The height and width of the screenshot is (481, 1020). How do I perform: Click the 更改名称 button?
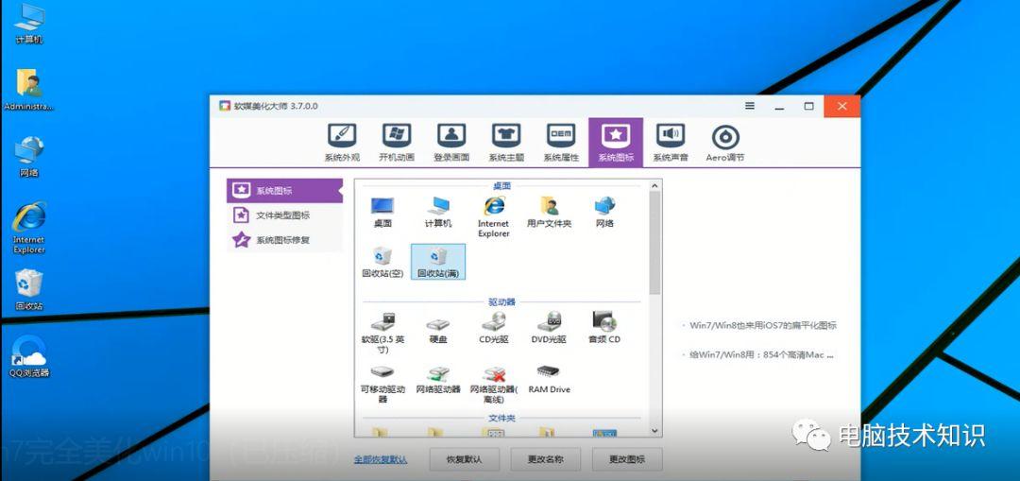pos(545,459)
